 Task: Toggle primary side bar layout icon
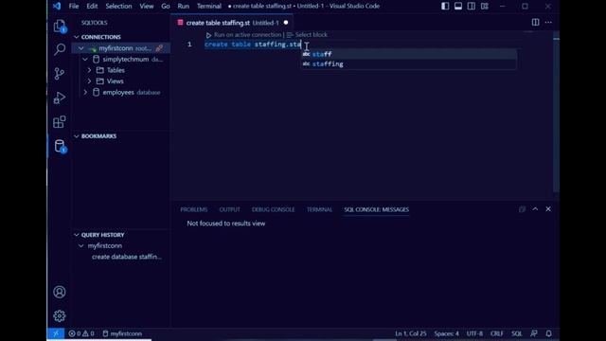445,7
